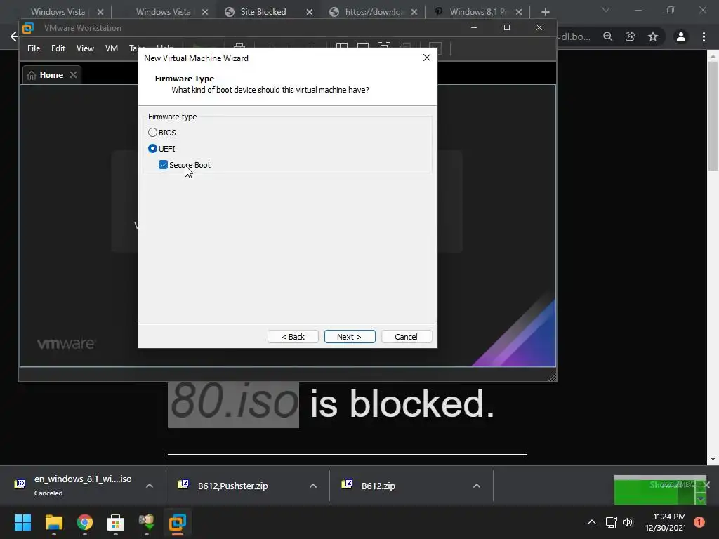Open File Explorer from the taskbar
The image size is (719, 539).
(53, 522)
